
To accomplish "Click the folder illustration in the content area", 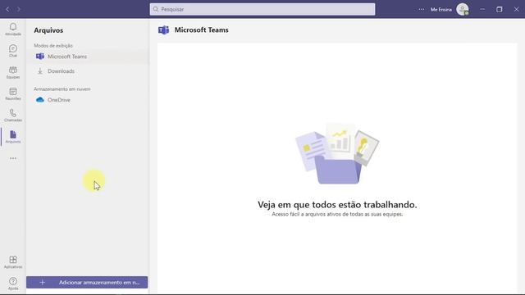I will point(337,154).
